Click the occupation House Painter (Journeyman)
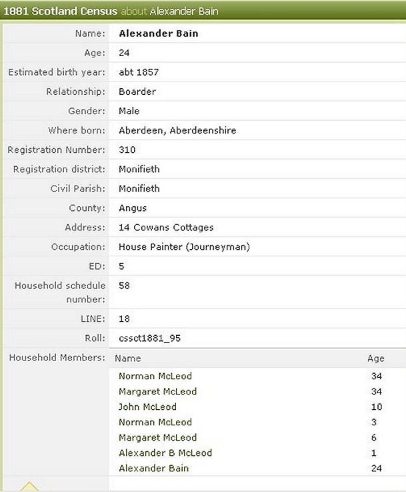The width and height of the screenshot is (406, 492). pyautogui.click(x=184, y=247)
